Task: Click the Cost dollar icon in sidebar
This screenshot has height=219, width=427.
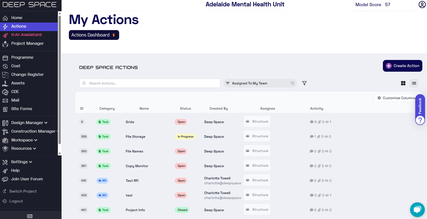Action: pos(5,66)
